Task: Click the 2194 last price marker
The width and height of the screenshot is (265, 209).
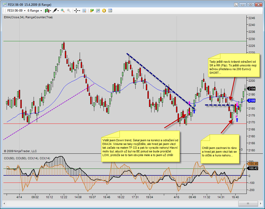Action: tap(251, 89)
